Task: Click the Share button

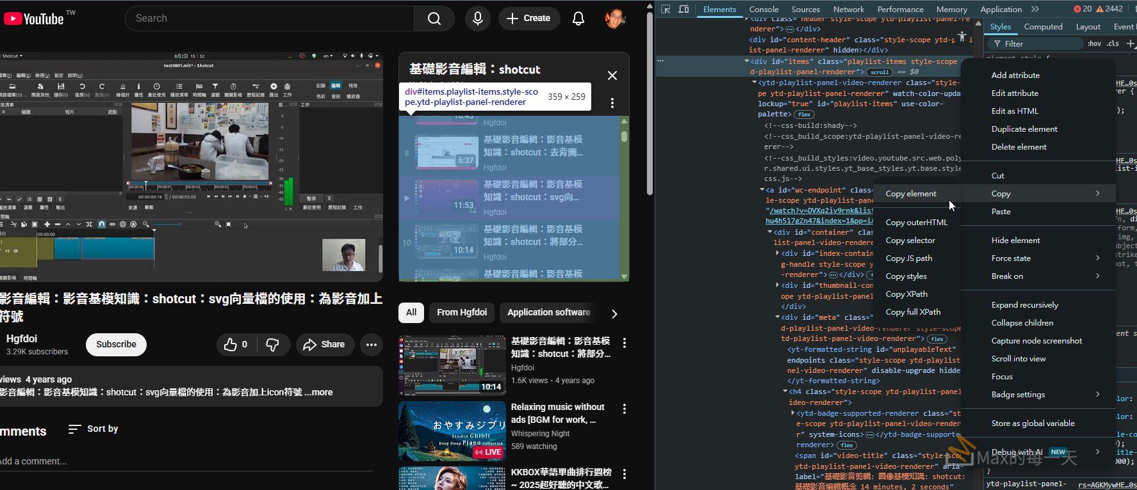Action: [x=324, y=345]
